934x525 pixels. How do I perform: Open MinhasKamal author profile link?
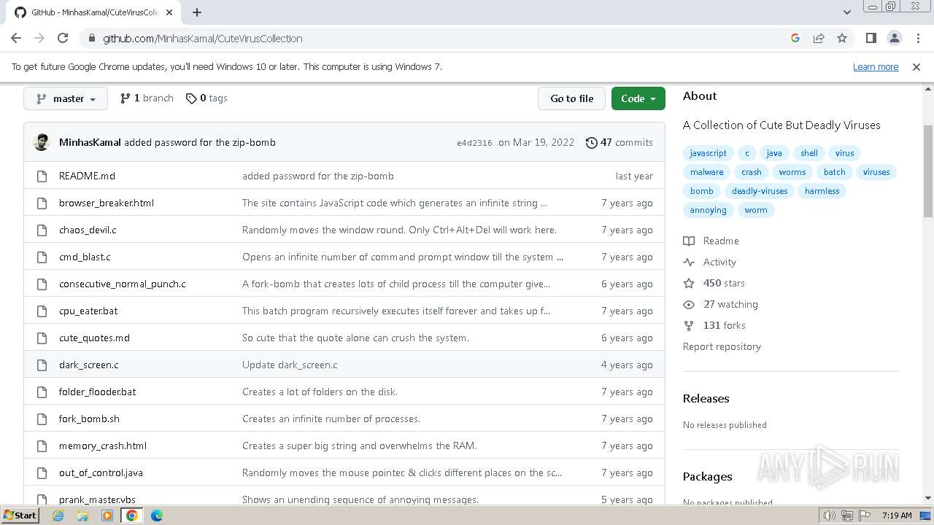90,142
